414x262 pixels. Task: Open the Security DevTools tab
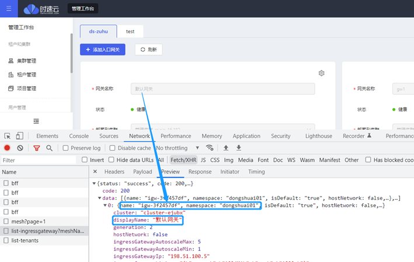281,136
